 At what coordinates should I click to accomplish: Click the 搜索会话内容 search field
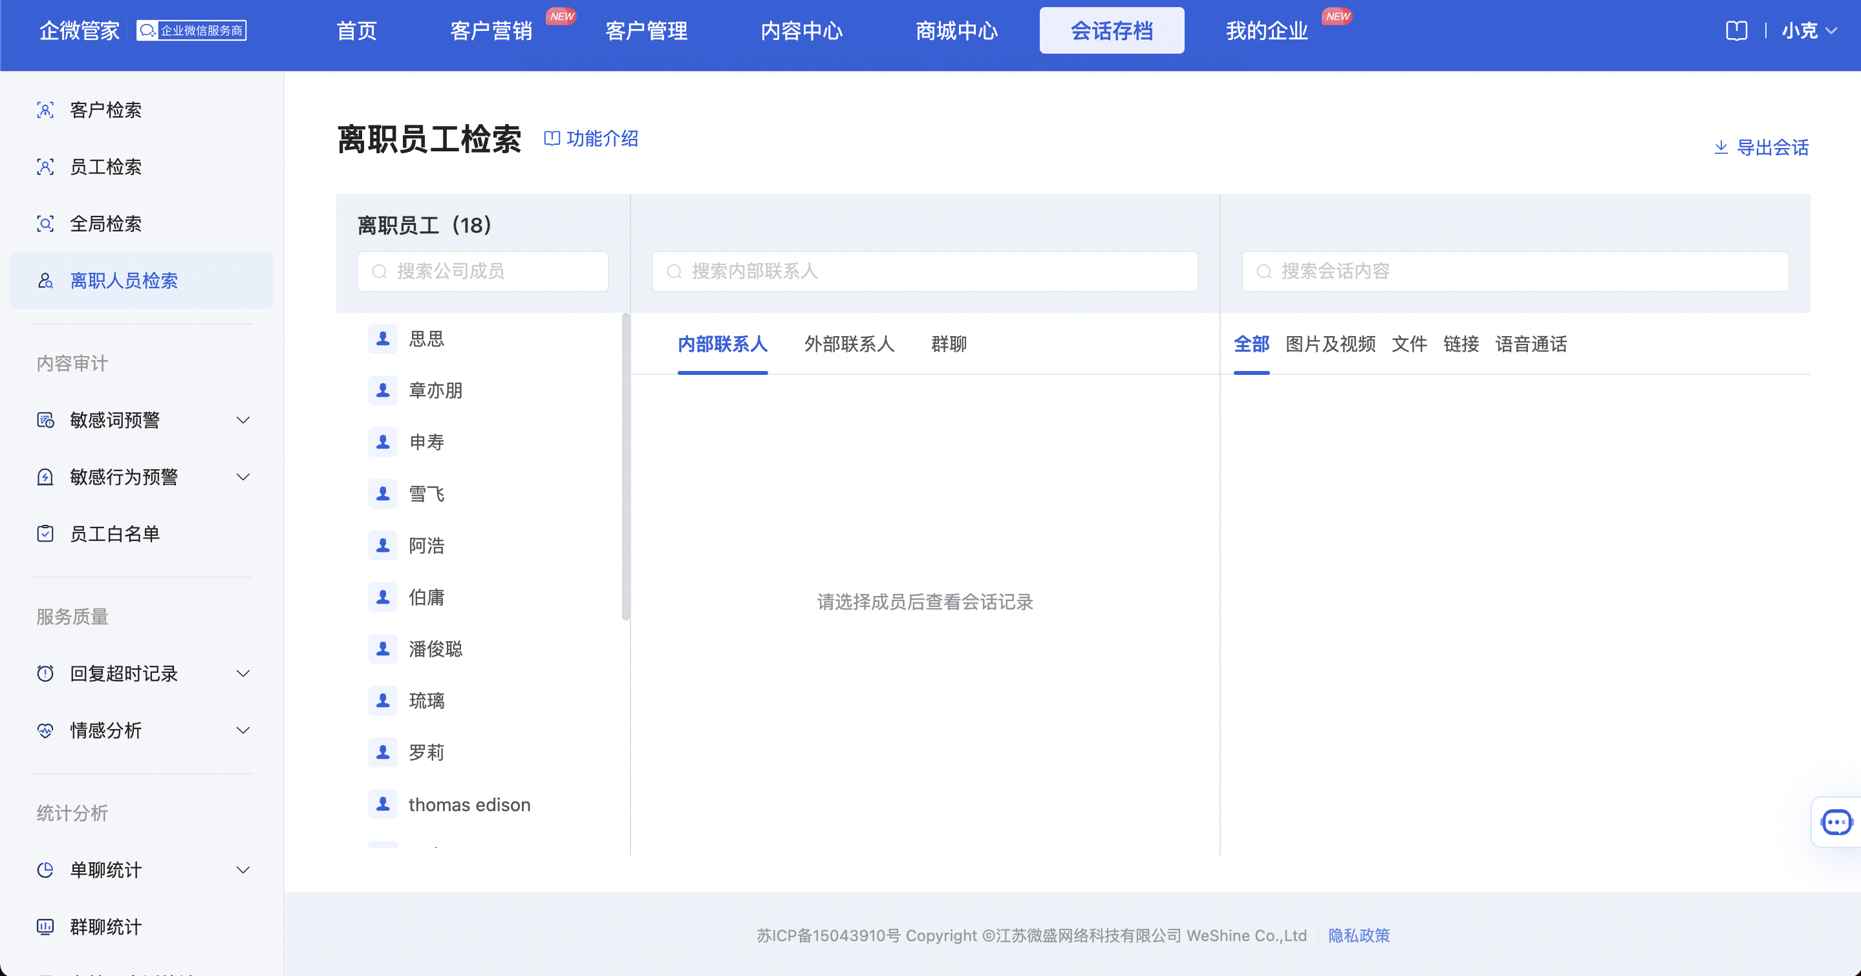pyautogui.click(x=1515, y=271)
